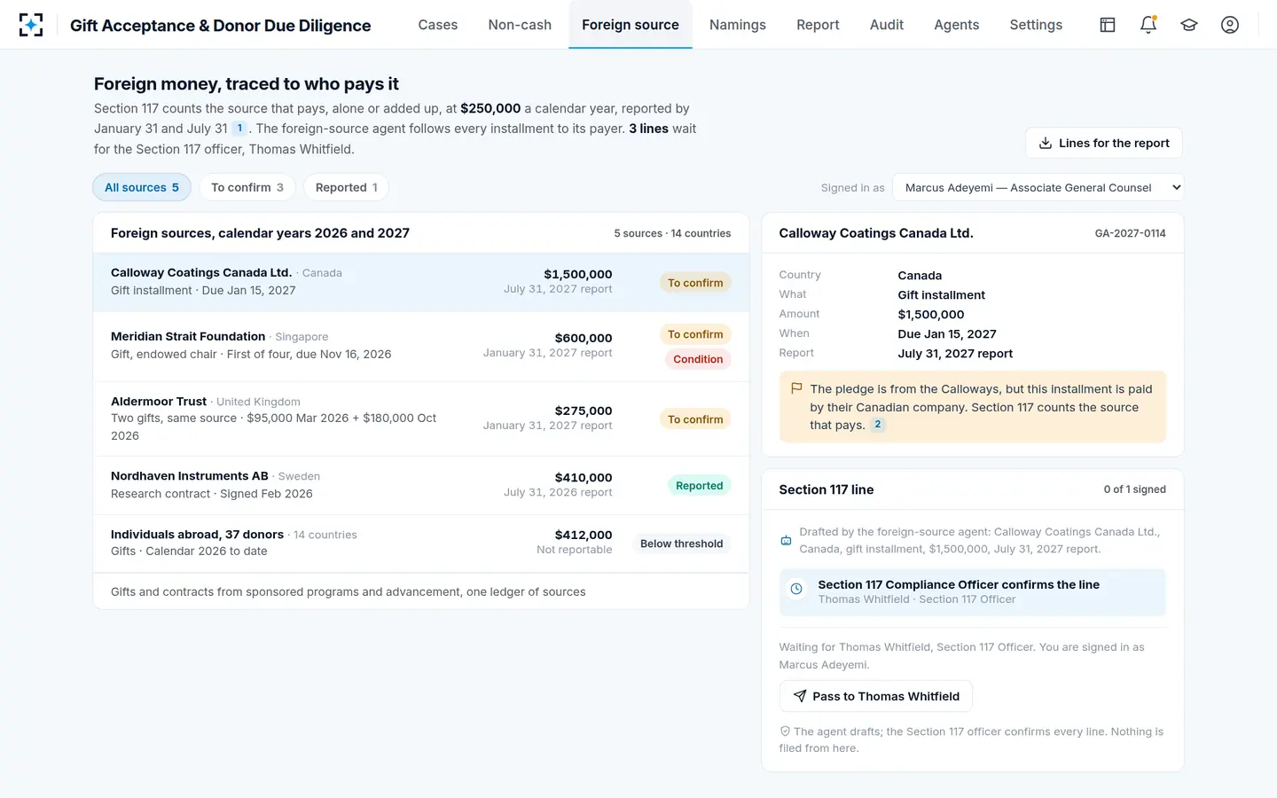Click the Condition badge on Meridian Strait
1277x798 pixels.
coord(698,359)
